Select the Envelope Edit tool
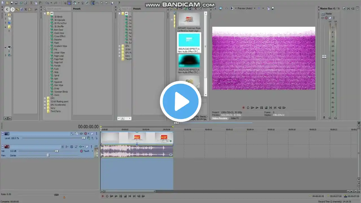 pos(97,3)
